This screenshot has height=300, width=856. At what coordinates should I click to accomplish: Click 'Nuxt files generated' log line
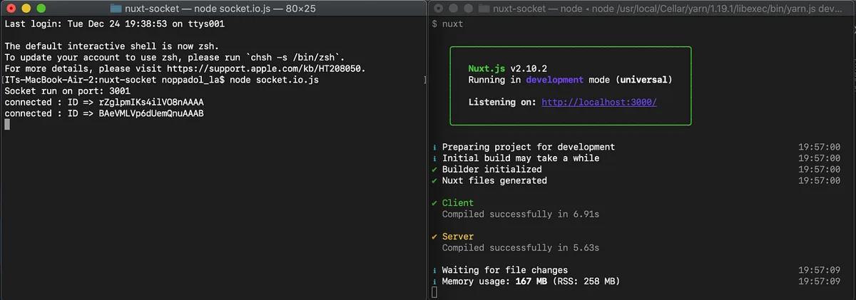point(494,180)
